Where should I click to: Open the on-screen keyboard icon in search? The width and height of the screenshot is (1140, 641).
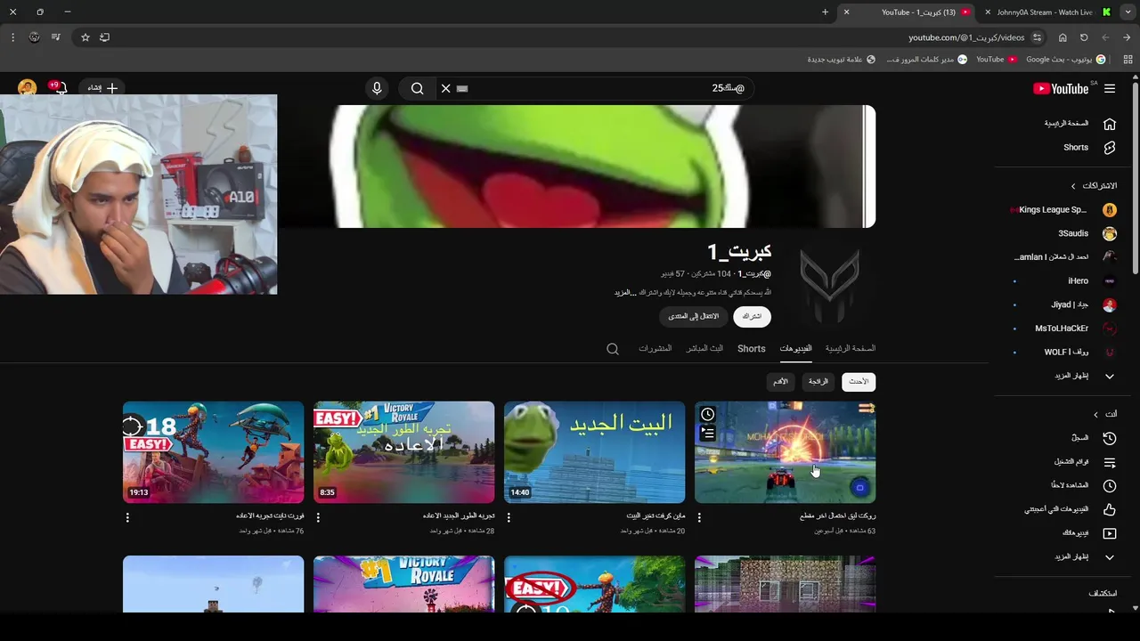[x=462, y=88]
